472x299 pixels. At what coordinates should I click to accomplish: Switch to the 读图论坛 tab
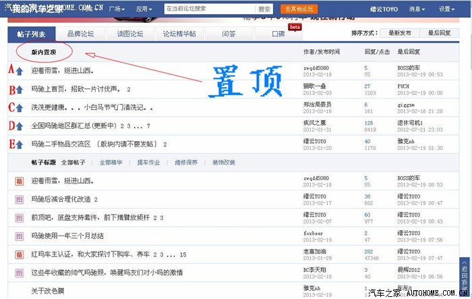[x=130, y=34]
